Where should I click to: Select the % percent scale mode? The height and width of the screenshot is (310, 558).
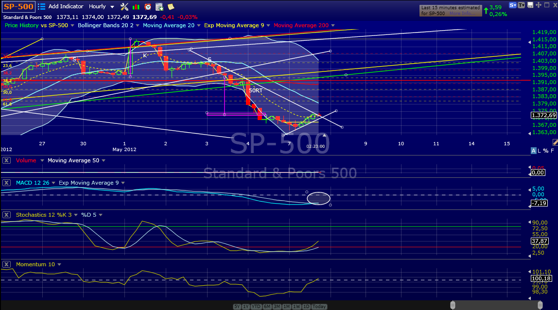545,151
